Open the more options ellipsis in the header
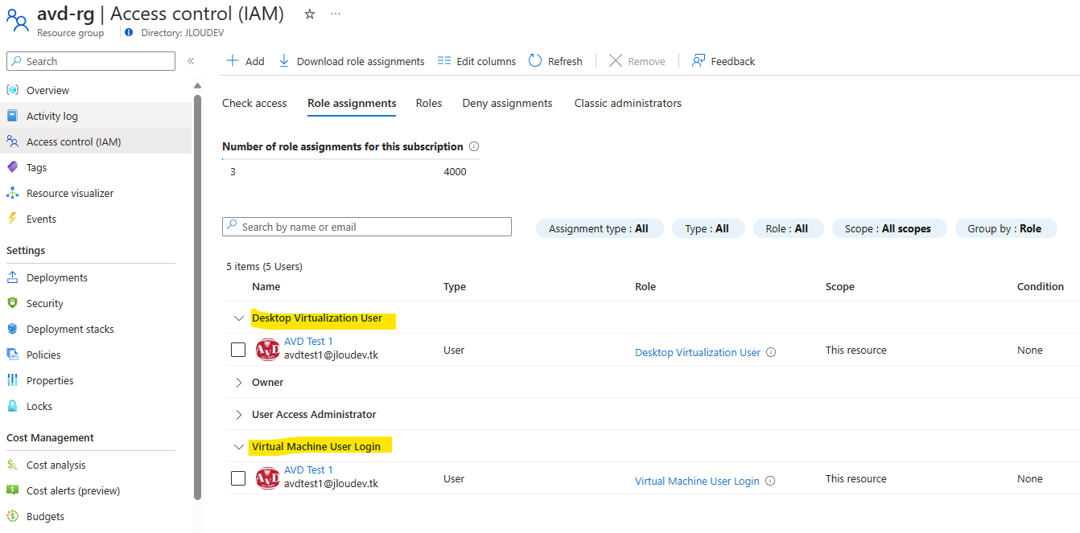 (x=336, y=14)
